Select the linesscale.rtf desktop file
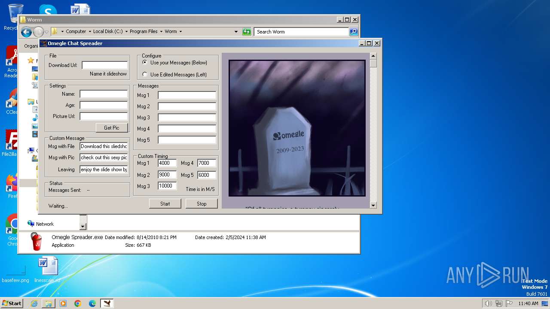The image size is (550, 309). pyautogui.click(x=47, y=270)
